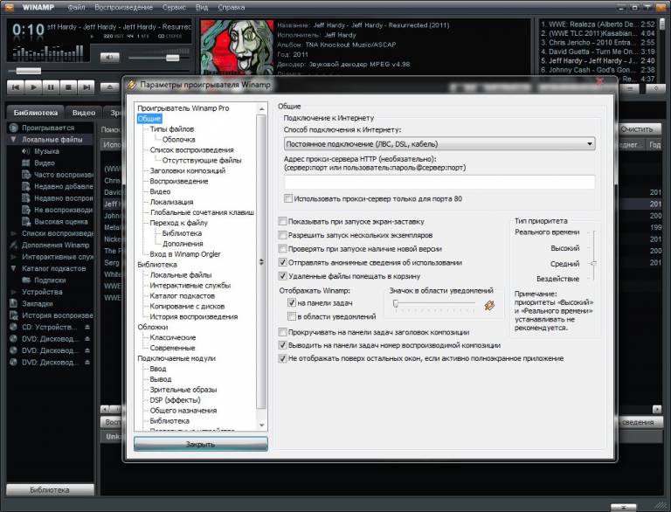Open the Справка menu
Image resolution: width=671 pixels, height=512 pixels.
[x=231, y=7]
